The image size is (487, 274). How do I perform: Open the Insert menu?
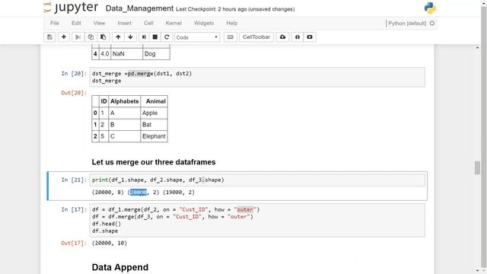[124, 23]
